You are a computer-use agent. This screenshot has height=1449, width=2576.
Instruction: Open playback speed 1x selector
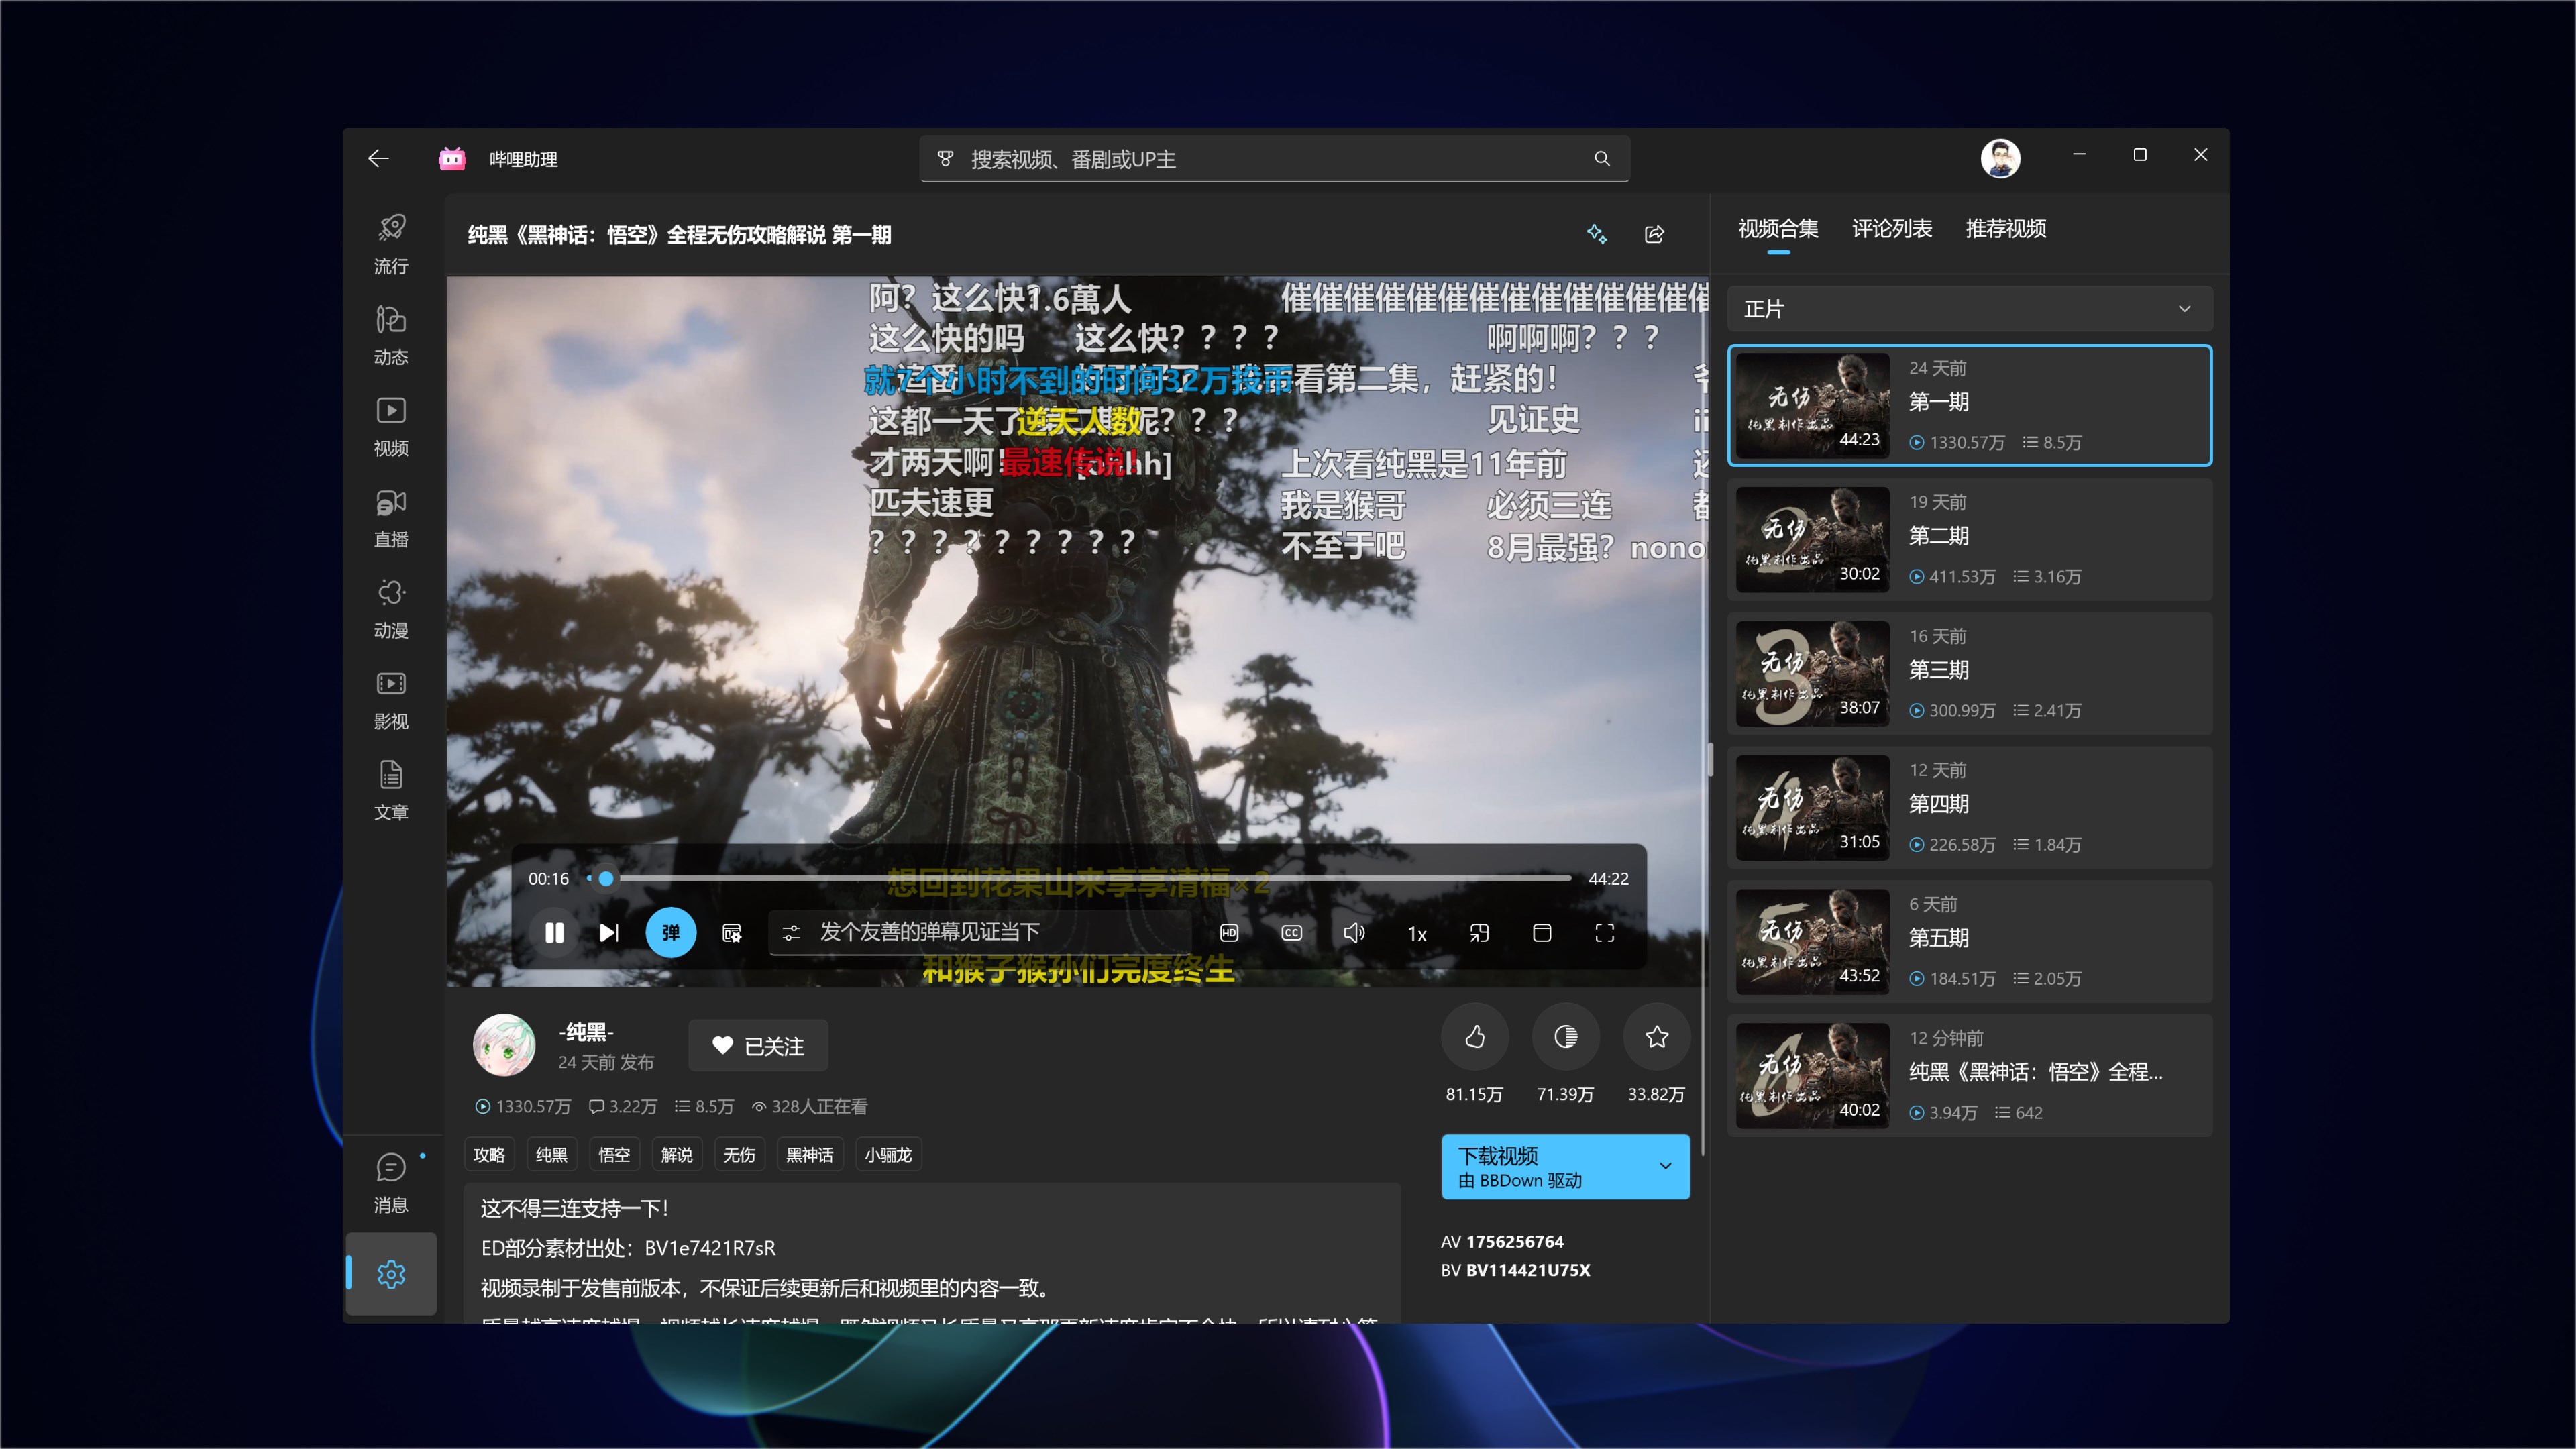pyautogui.click(x=1416, y=934)
